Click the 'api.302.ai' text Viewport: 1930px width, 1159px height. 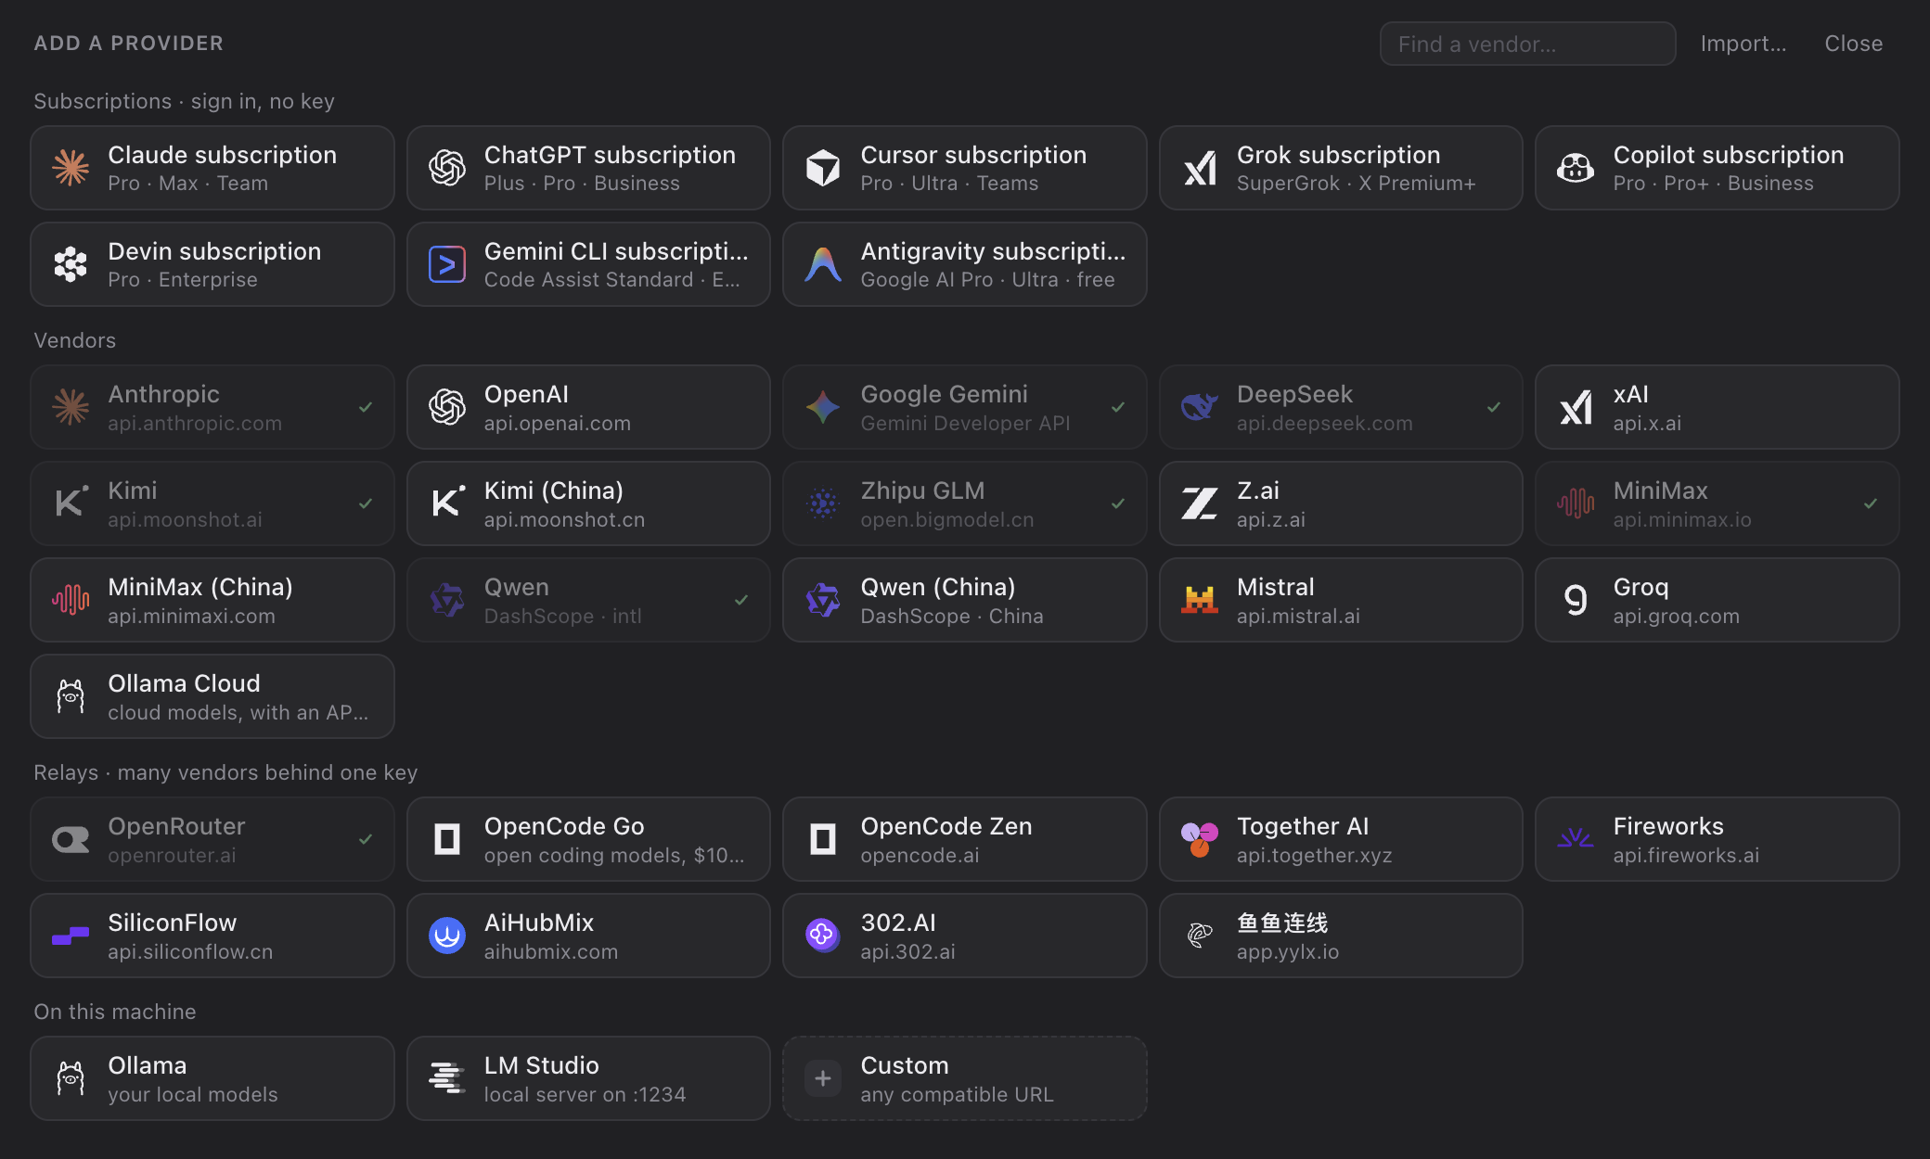907,951
